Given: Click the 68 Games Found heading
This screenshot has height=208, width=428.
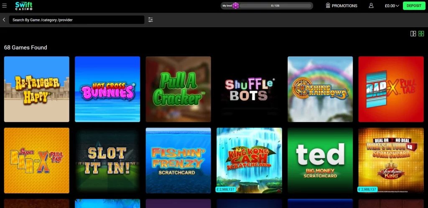Looking at the screenshot, I should point(25,48).
